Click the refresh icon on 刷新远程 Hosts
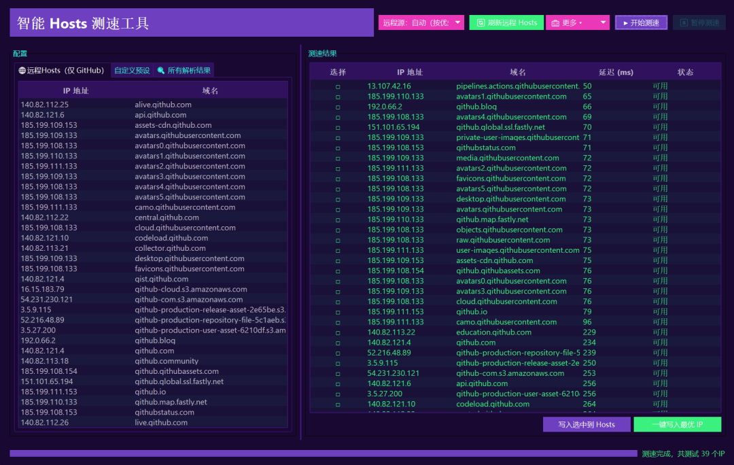 [x=481, y=22]
